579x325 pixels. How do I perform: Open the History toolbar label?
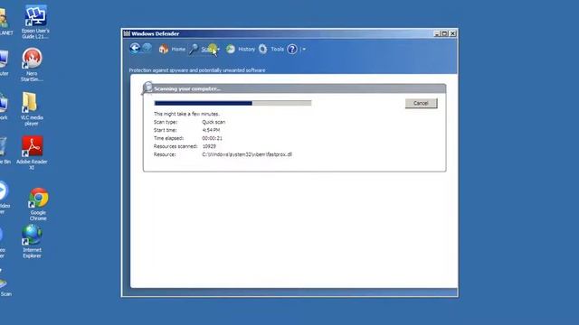247,49
